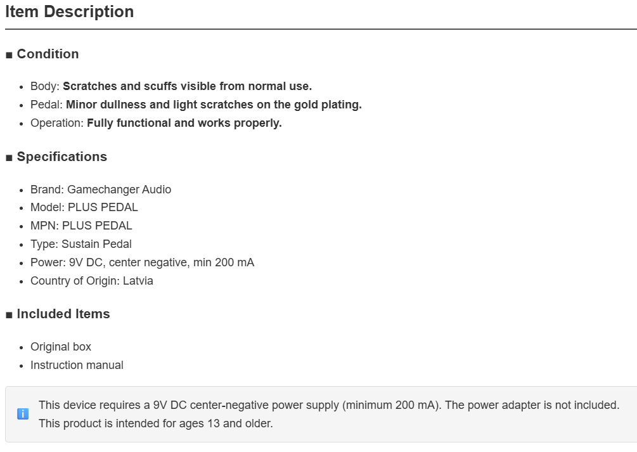This screenshot has height=452, width=637.
Task: Click the Original box list item
Action: [61, 347]
